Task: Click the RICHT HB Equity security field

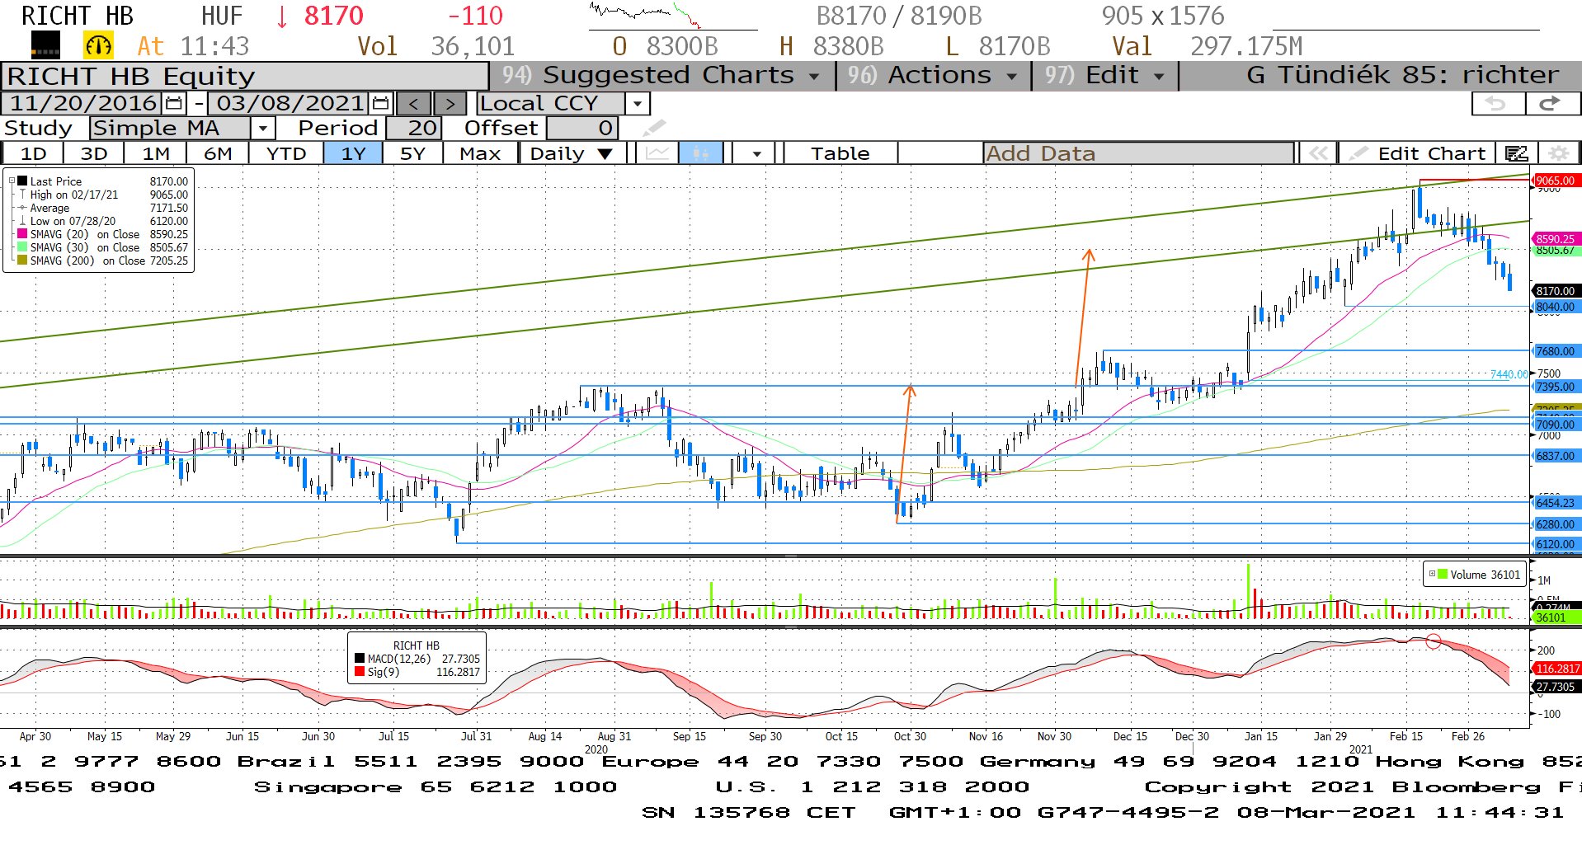Action: (246, 76)
